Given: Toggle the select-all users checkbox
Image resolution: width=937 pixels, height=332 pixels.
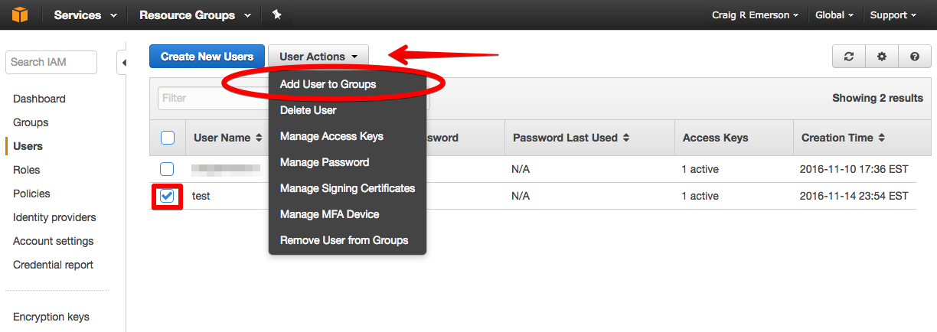Looking at the screenshot, I should pos(168,138).
